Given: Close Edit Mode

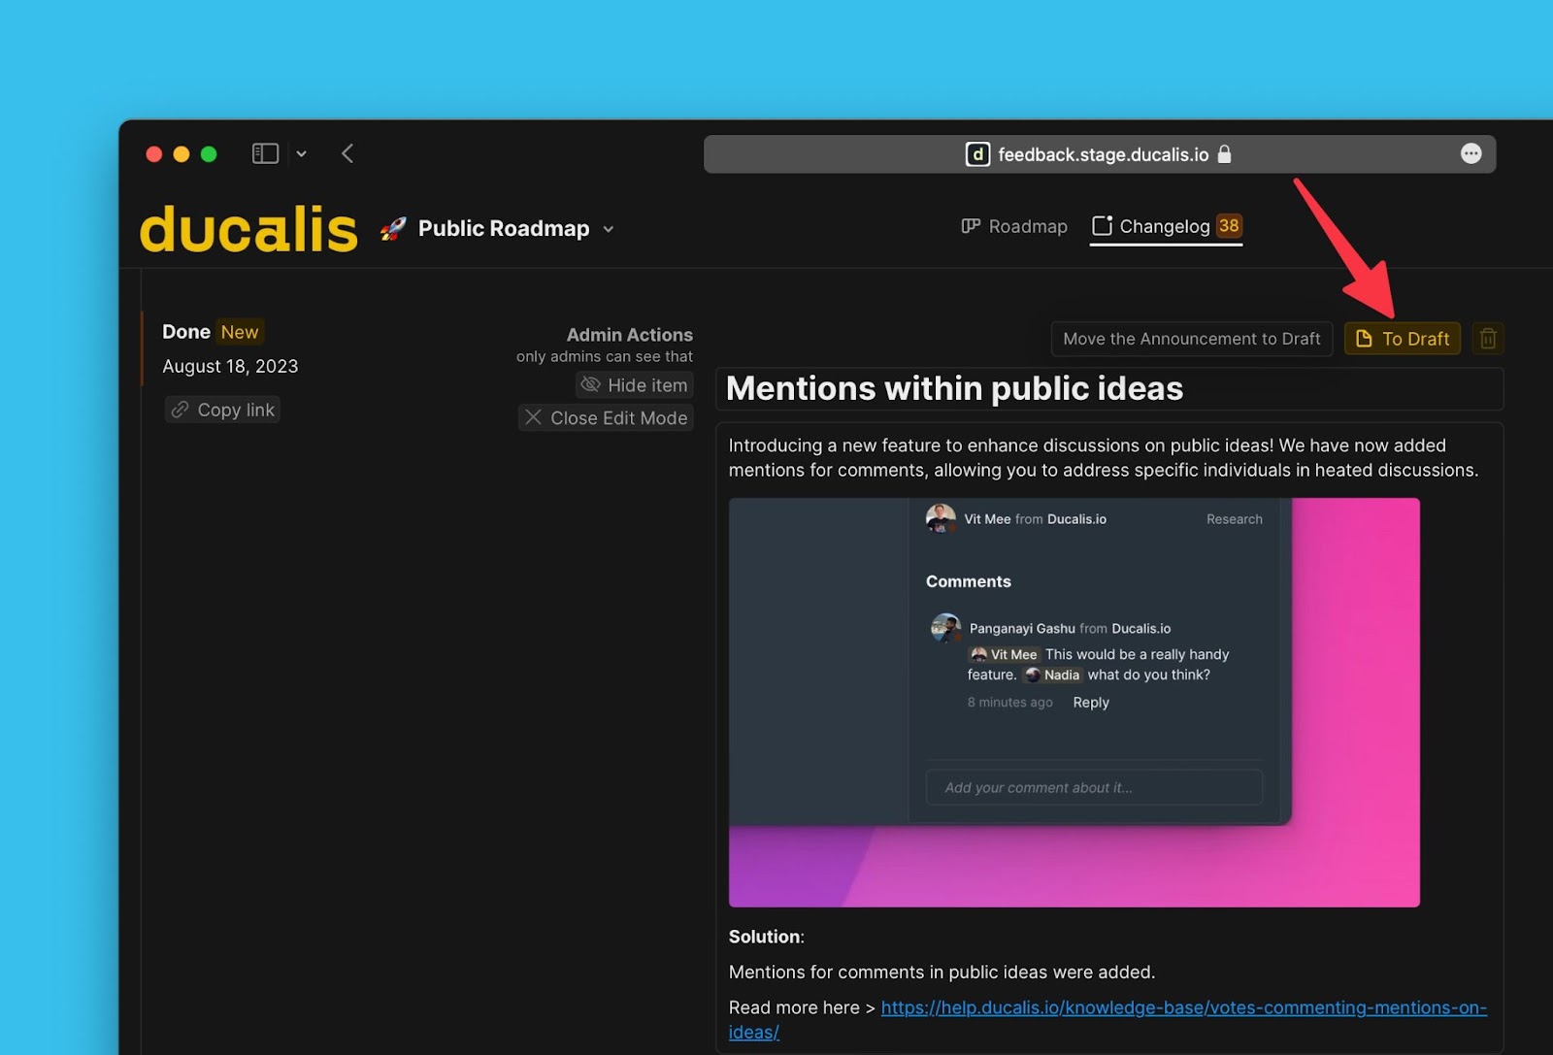Looking at the screenshot, I should pos(607,418).
